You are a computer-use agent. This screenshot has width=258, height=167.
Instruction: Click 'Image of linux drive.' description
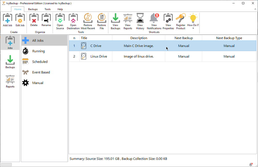[x=139, y=56]
